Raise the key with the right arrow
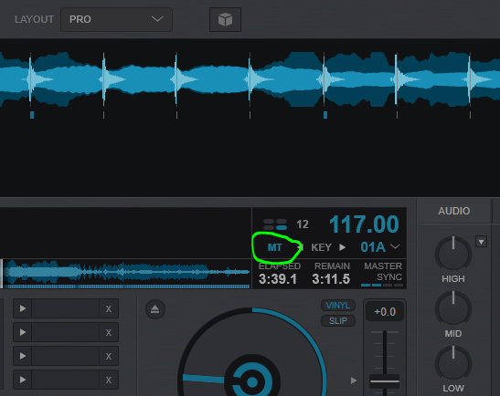Viewport: 500px width, 396px height. 342,247
